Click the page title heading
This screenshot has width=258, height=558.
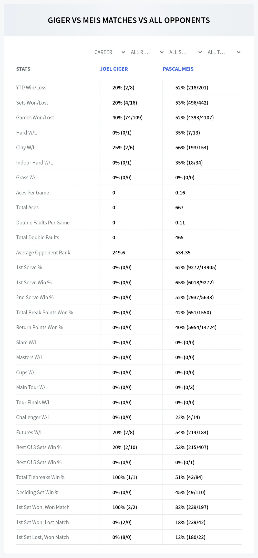click(129, 20)
